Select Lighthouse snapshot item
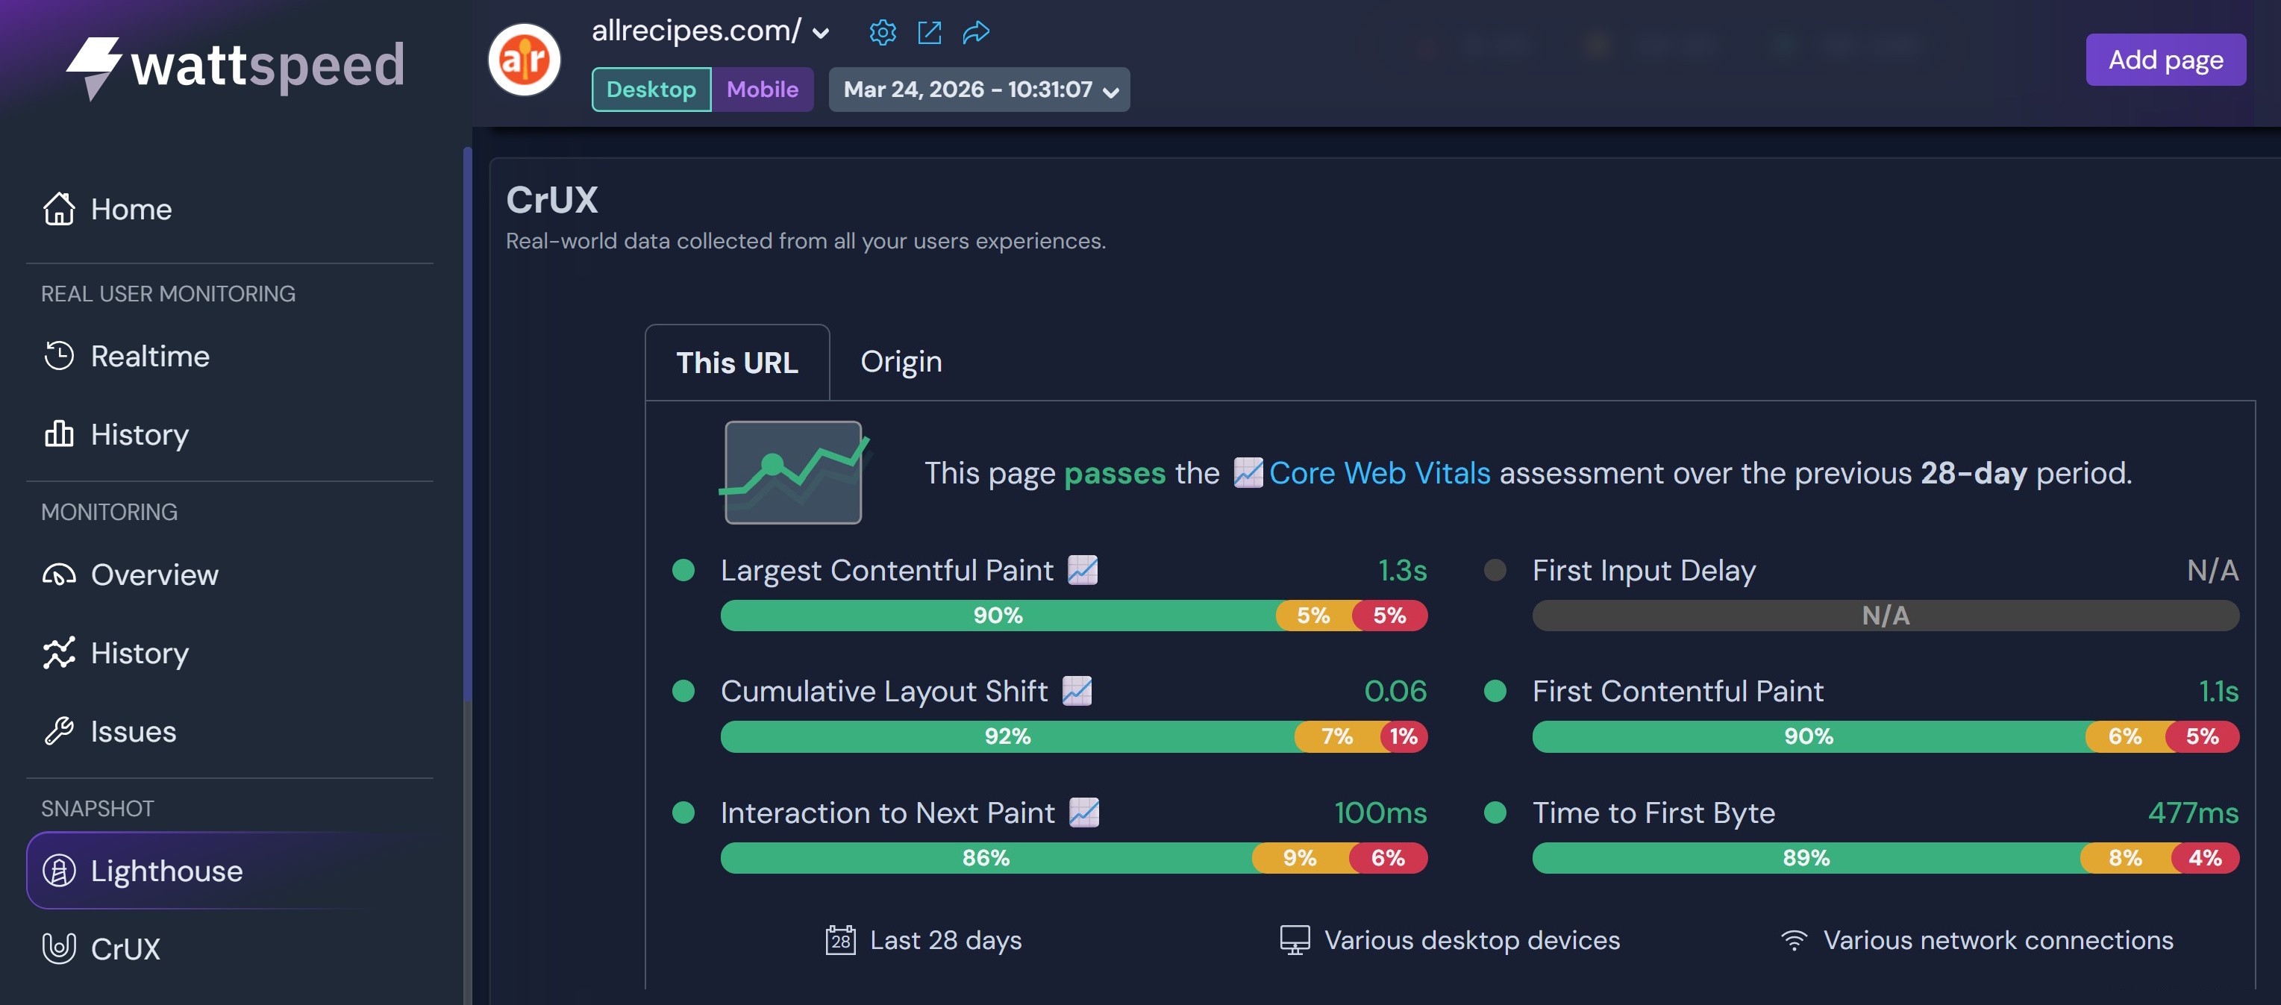This screenshot has width=2281, height=1005. click(231, 871)
